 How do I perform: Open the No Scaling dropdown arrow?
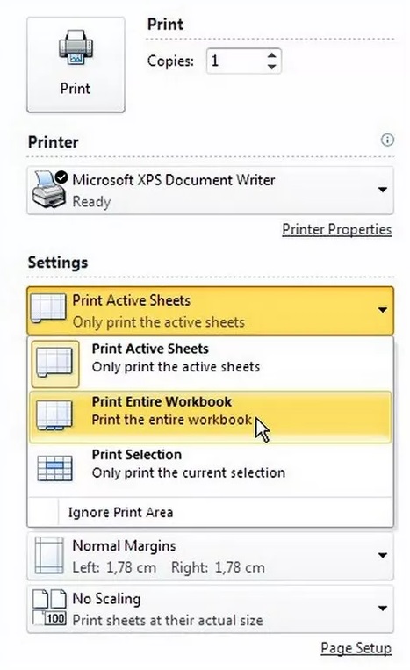383,608
